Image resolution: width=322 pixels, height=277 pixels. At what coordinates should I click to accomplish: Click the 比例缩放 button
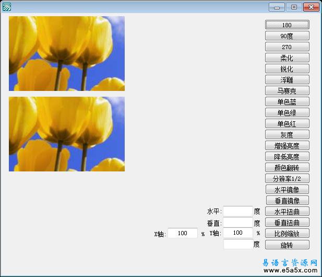(x=287, y=233)
